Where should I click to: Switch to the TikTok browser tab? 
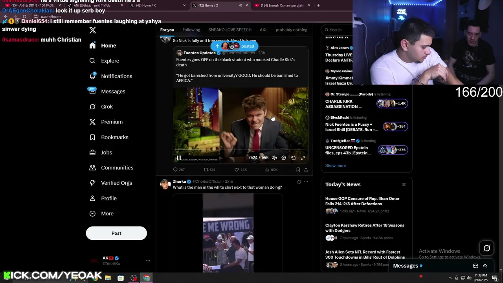coord(94,6)
